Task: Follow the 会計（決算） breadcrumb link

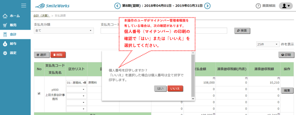Action: 42,16
